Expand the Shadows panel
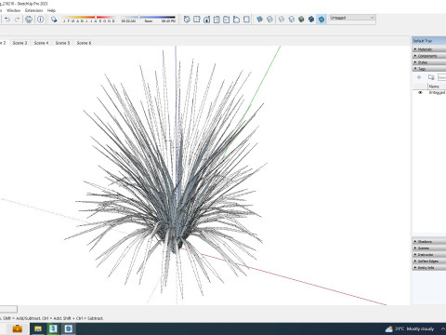 point(429,241)
